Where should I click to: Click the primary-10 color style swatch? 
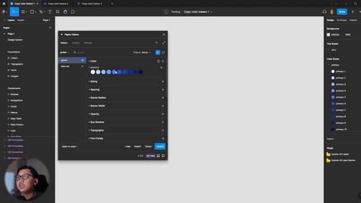pos(333,129)
